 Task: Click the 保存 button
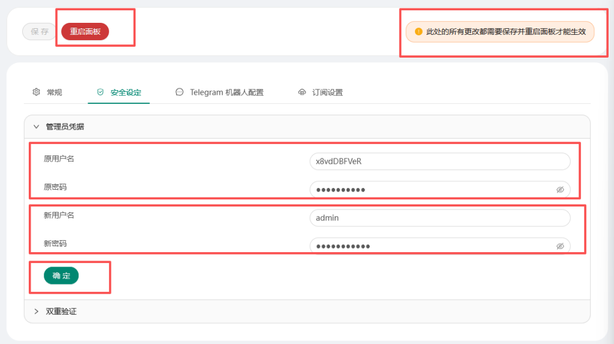(x=39, y=32)
